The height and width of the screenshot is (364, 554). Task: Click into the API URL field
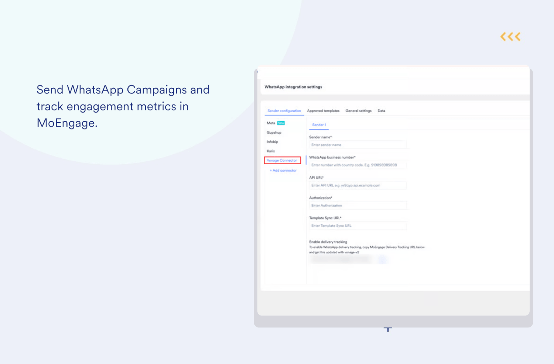[358, 185]
